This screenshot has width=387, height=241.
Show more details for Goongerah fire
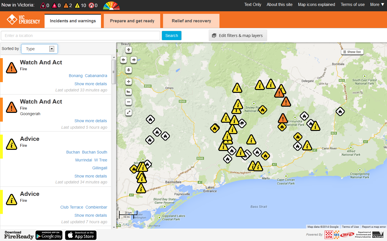click(x=91, y=121)
